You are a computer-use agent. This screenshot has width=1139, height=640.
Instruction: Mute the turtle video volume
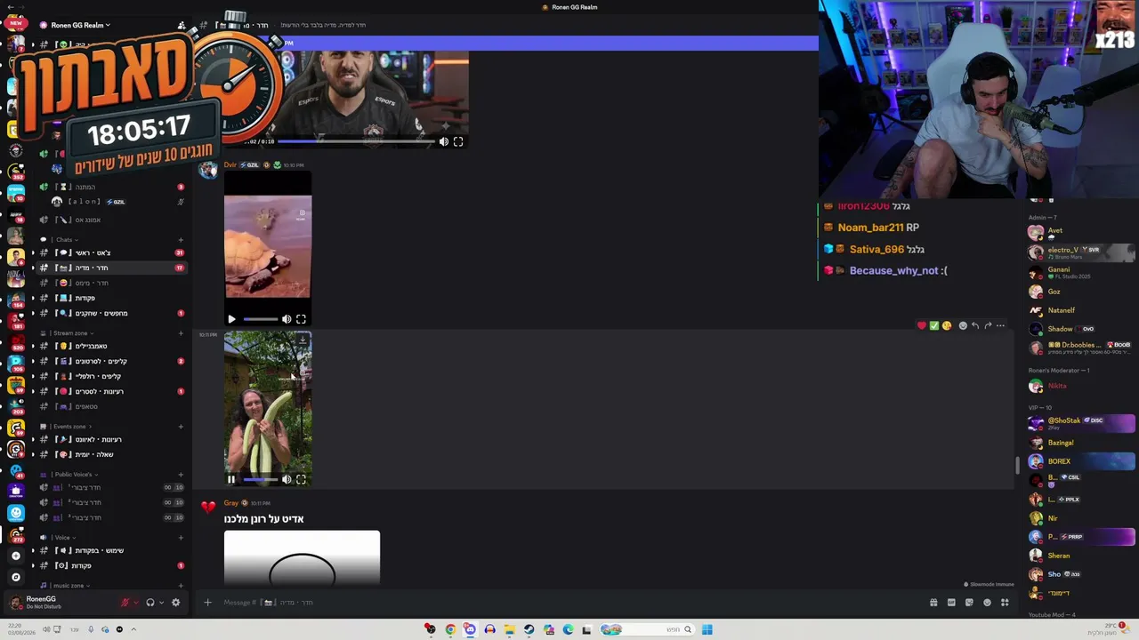(x=287, y=319)
